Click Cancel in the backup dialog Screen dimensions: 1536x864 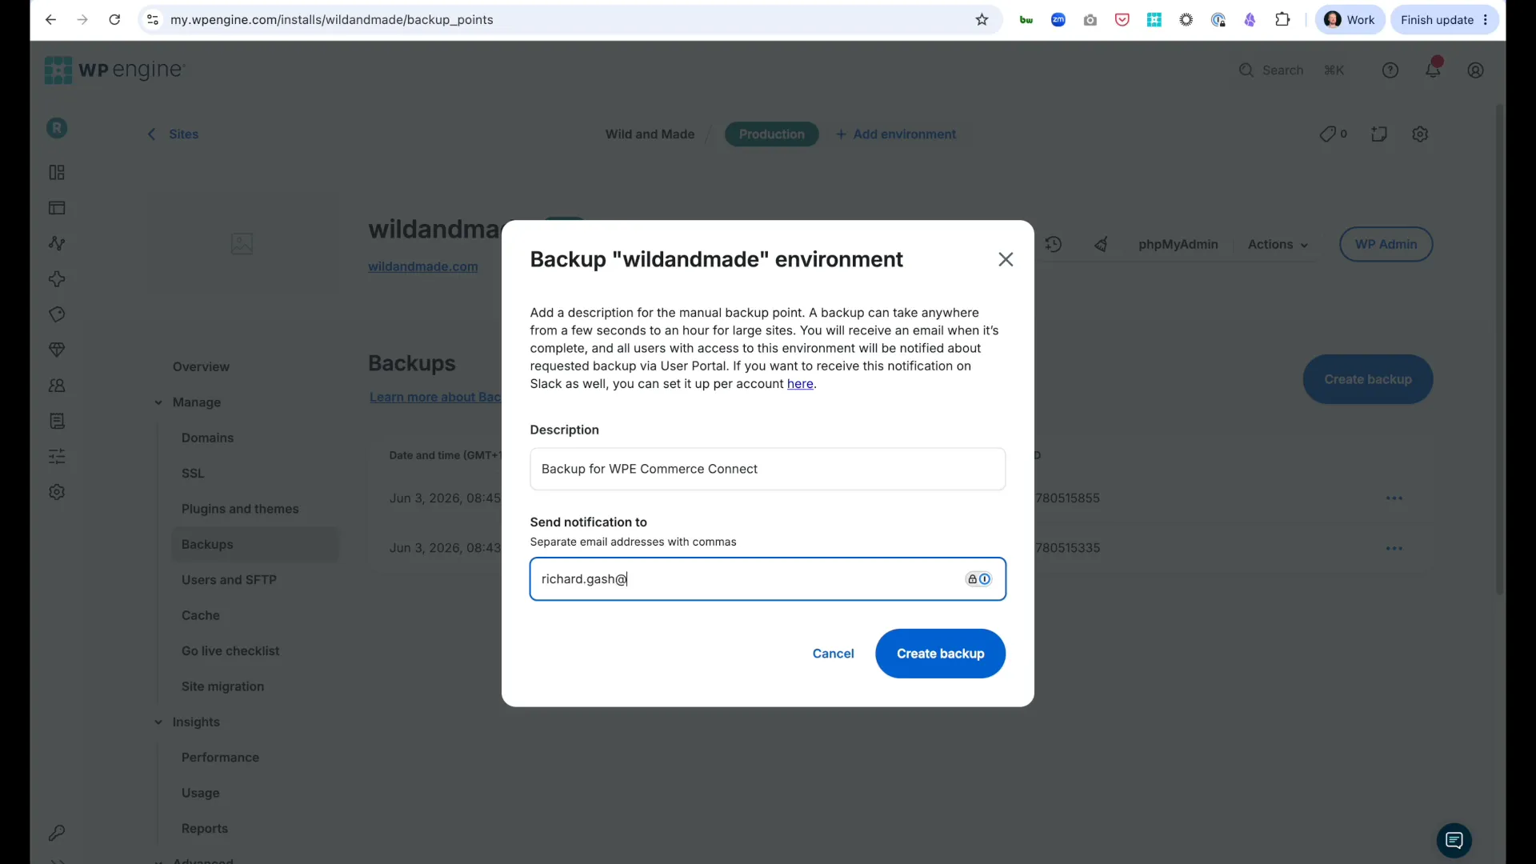pos(833,654)
